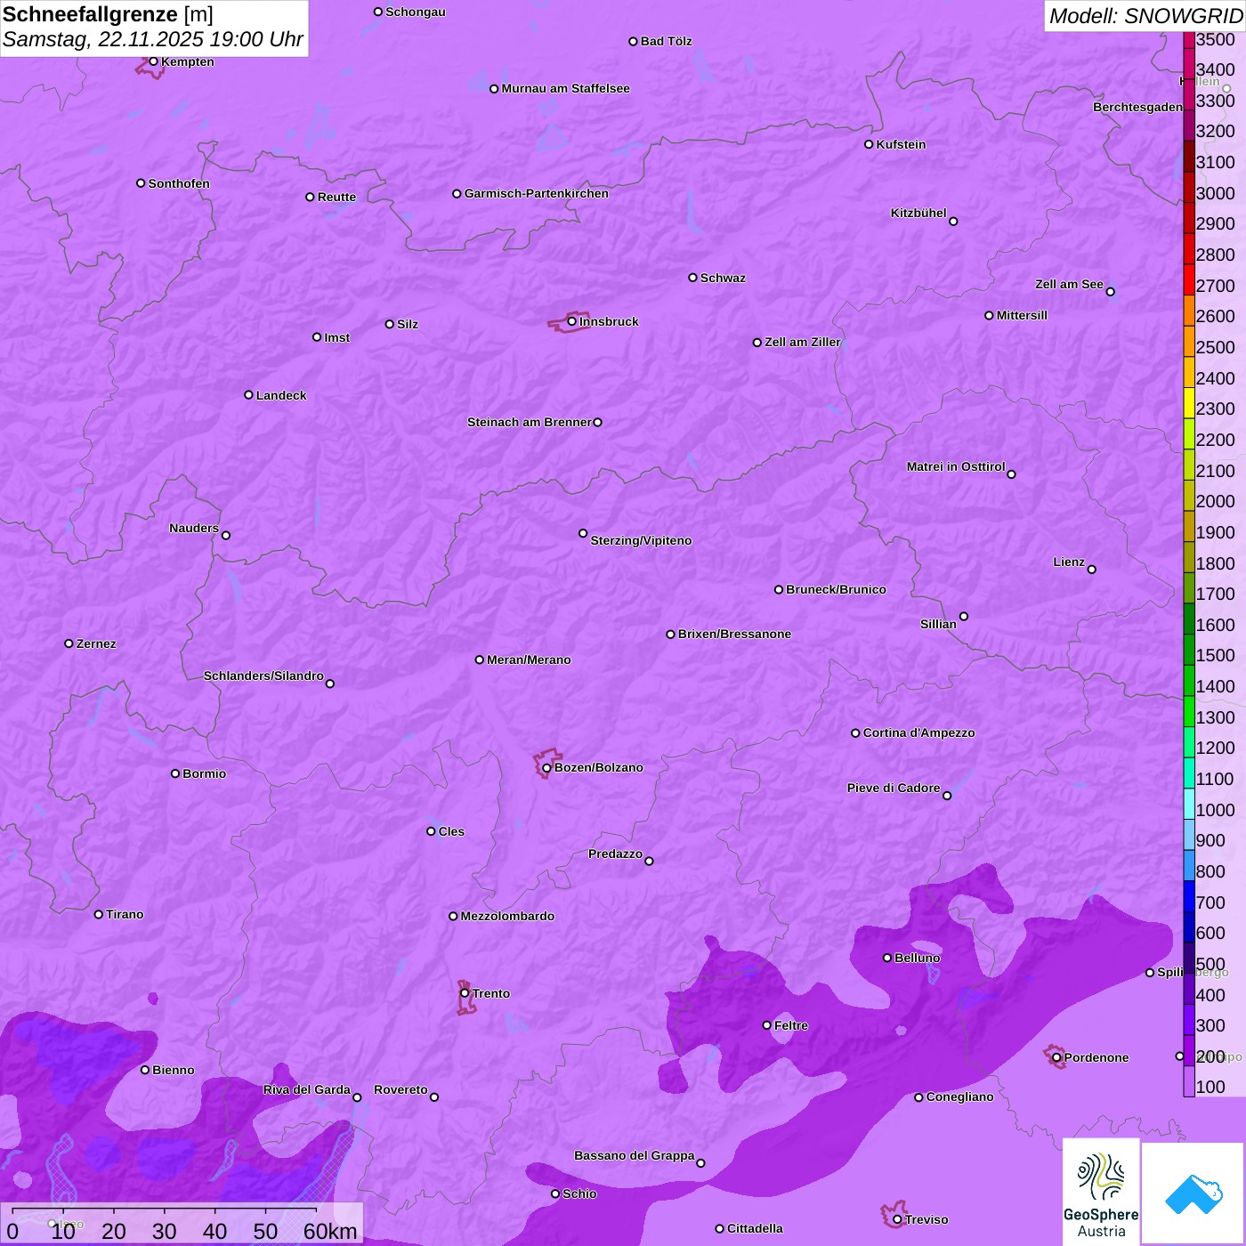Image resolution: width=1246 pixels, height=1246 pixels.
Task: Click the Sterzing/Vipiteno label
Action: (641, 540)
